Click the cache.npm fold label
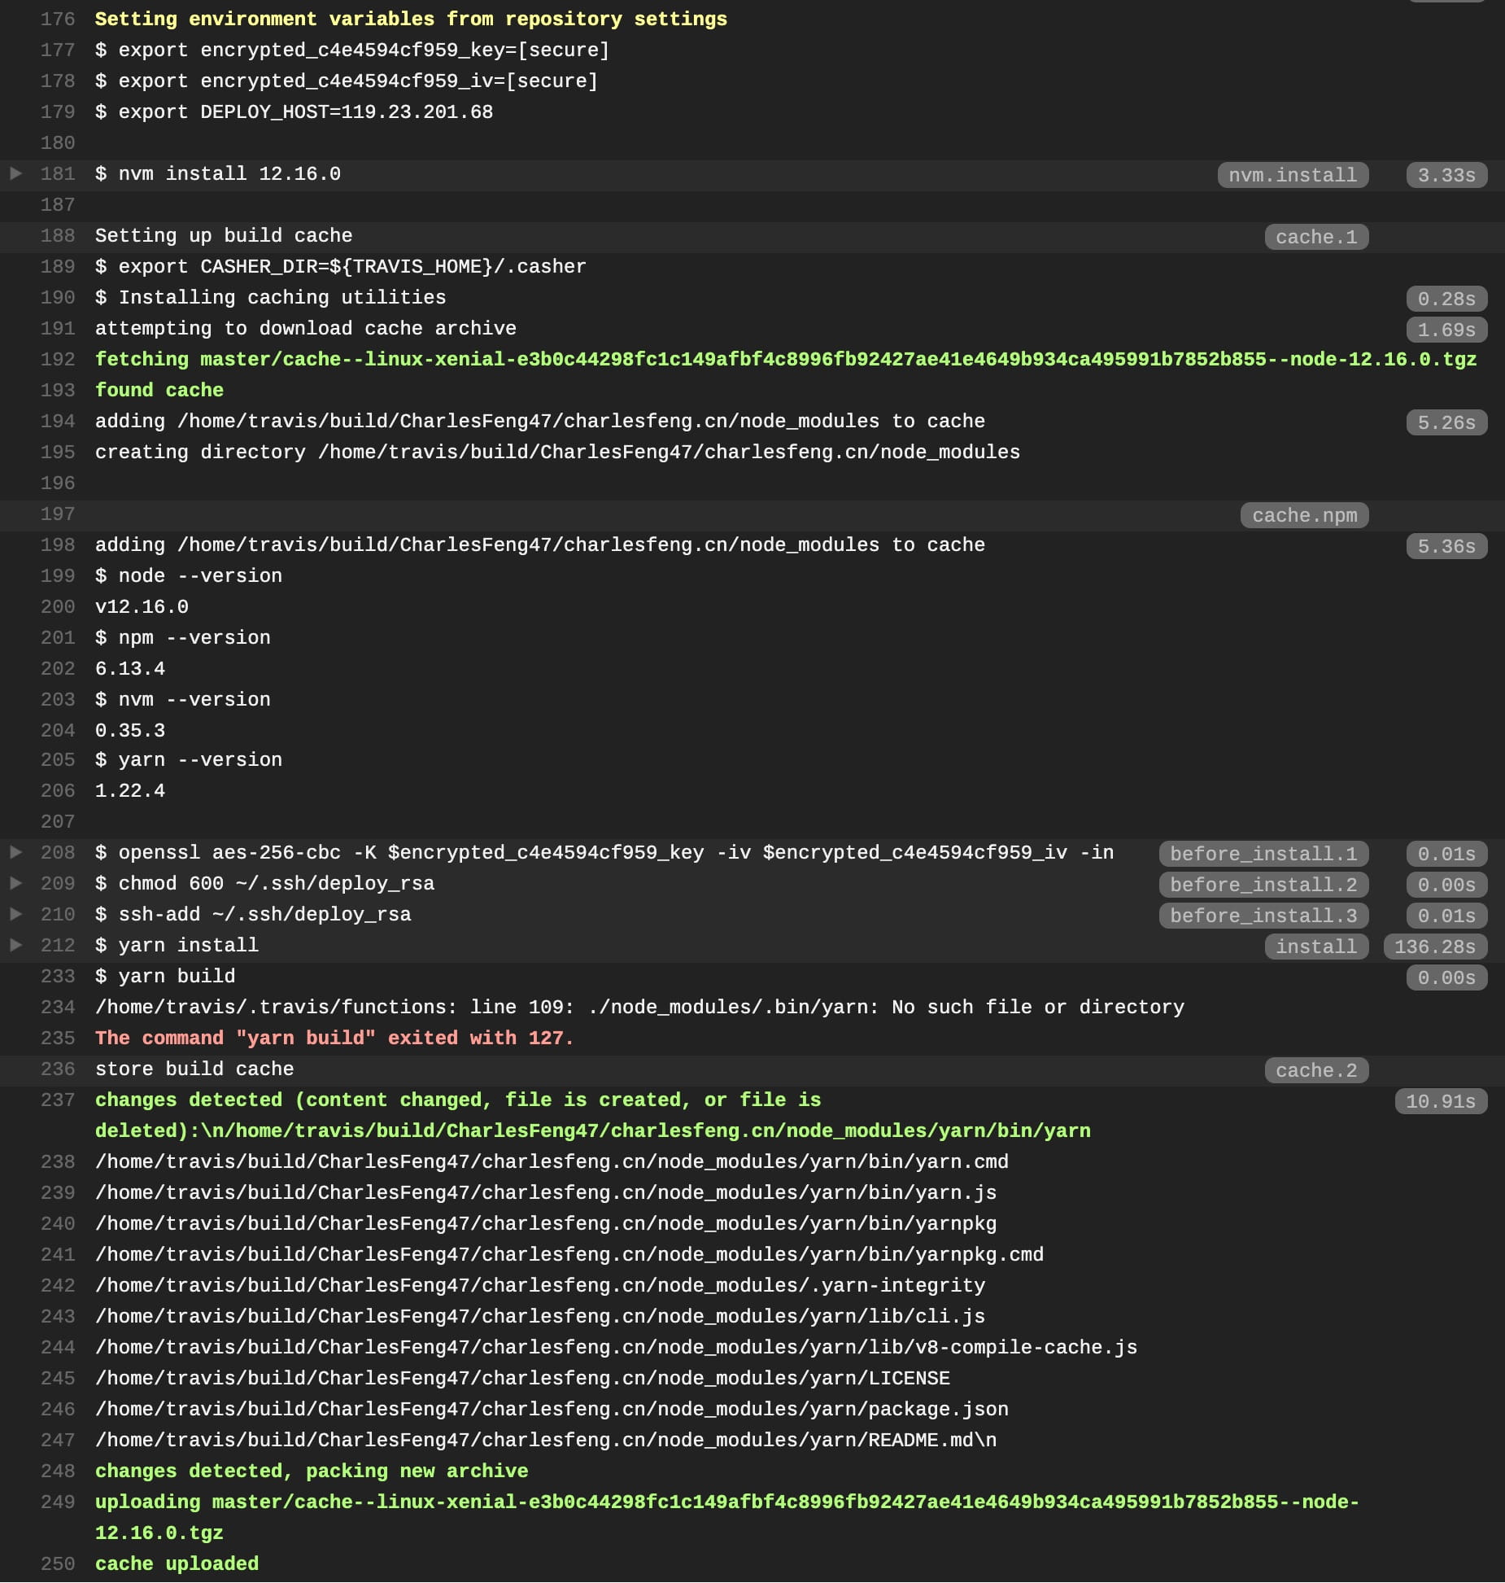Image resolution: width=1505 pixels, height=1583 pixels. (x=1304, y=515)
